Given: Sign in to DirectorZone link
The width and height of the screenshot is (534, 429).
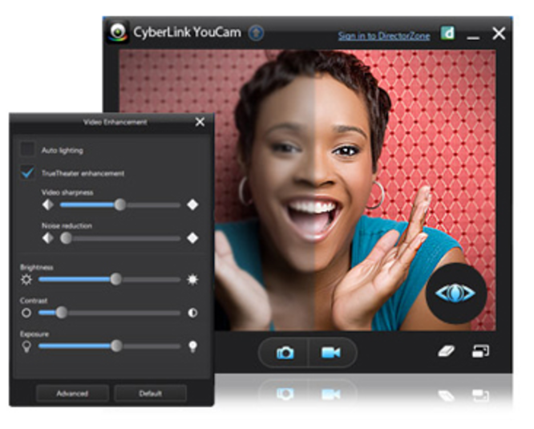Looking at the screenshot, I should click(x=384, y=36).
